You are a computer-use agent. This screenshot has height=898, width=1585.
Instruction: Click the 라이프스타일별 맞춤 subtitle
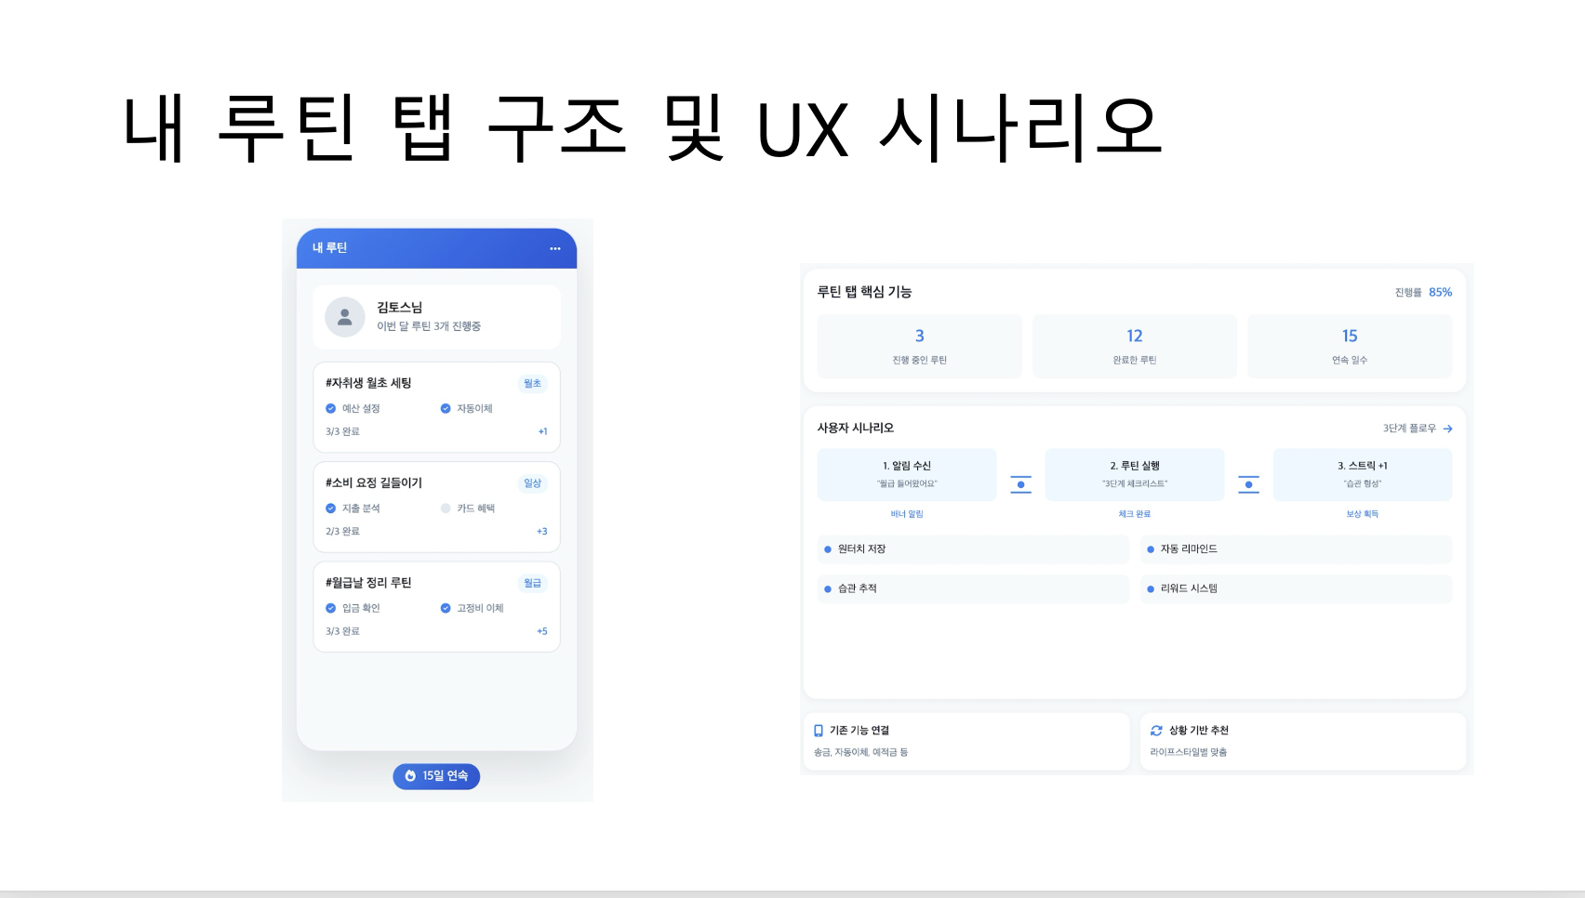[1188, 752]
